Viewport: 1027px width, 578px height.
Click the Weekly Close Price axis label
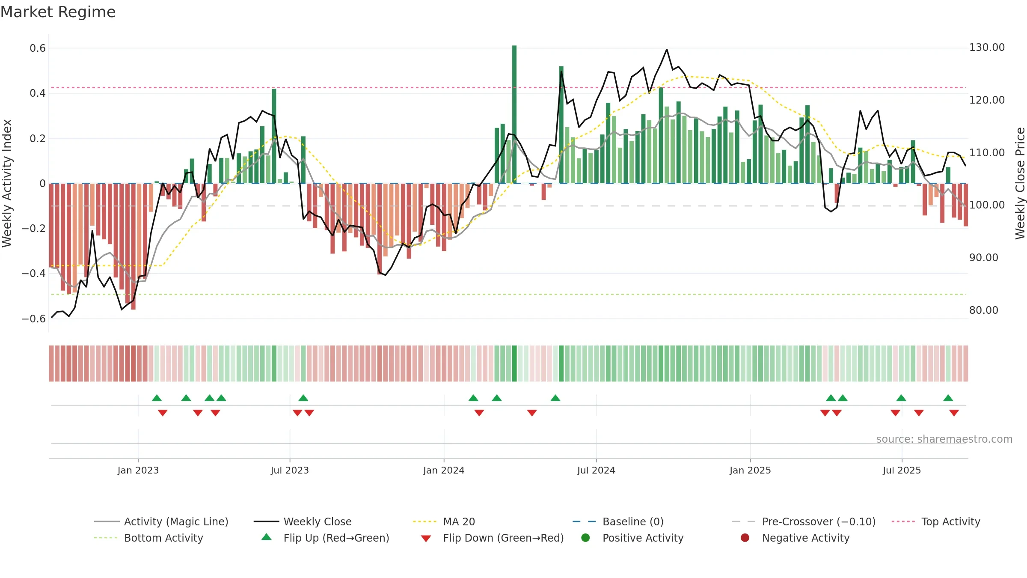click(1020, 183)
